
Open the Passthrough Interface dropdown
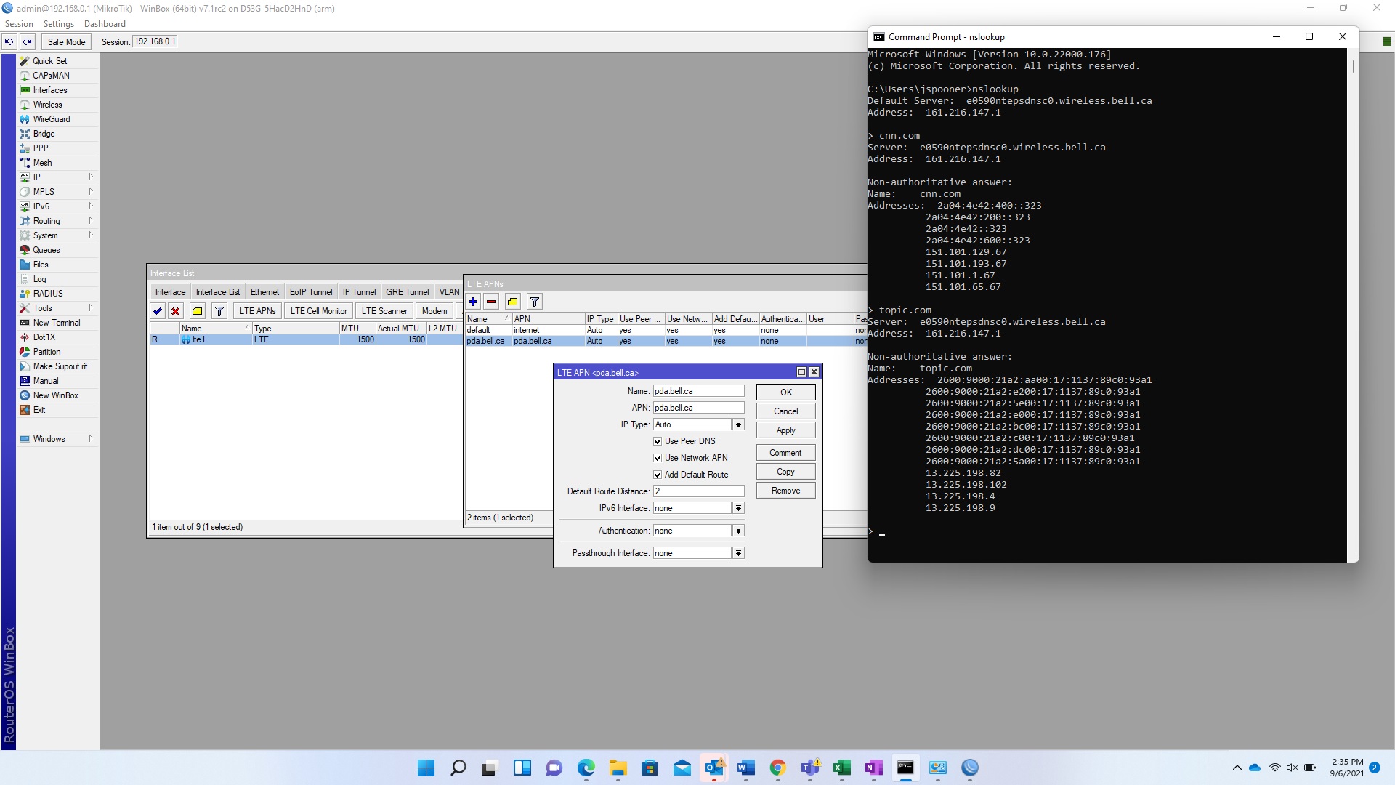[x=738, y=553]
